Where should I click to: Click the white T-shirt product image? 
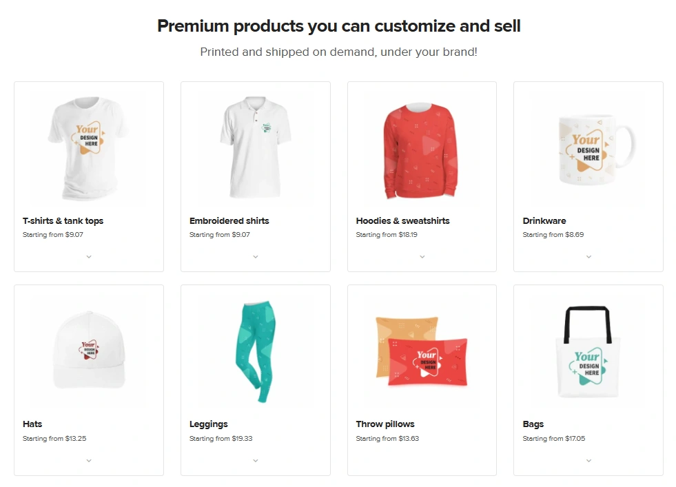(89, 146)
